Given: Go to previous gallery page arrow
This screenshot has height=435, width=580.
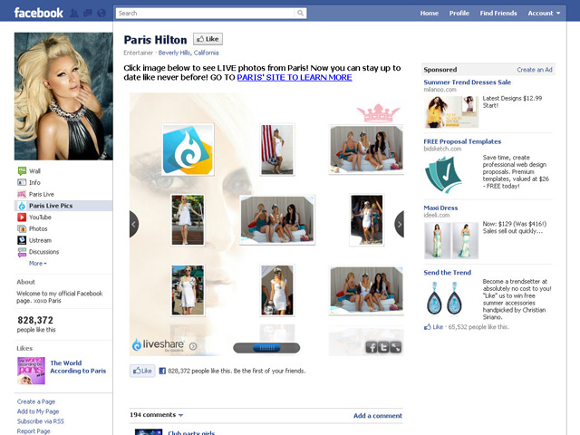Looking at the screenshot, I should pos(134,224).
